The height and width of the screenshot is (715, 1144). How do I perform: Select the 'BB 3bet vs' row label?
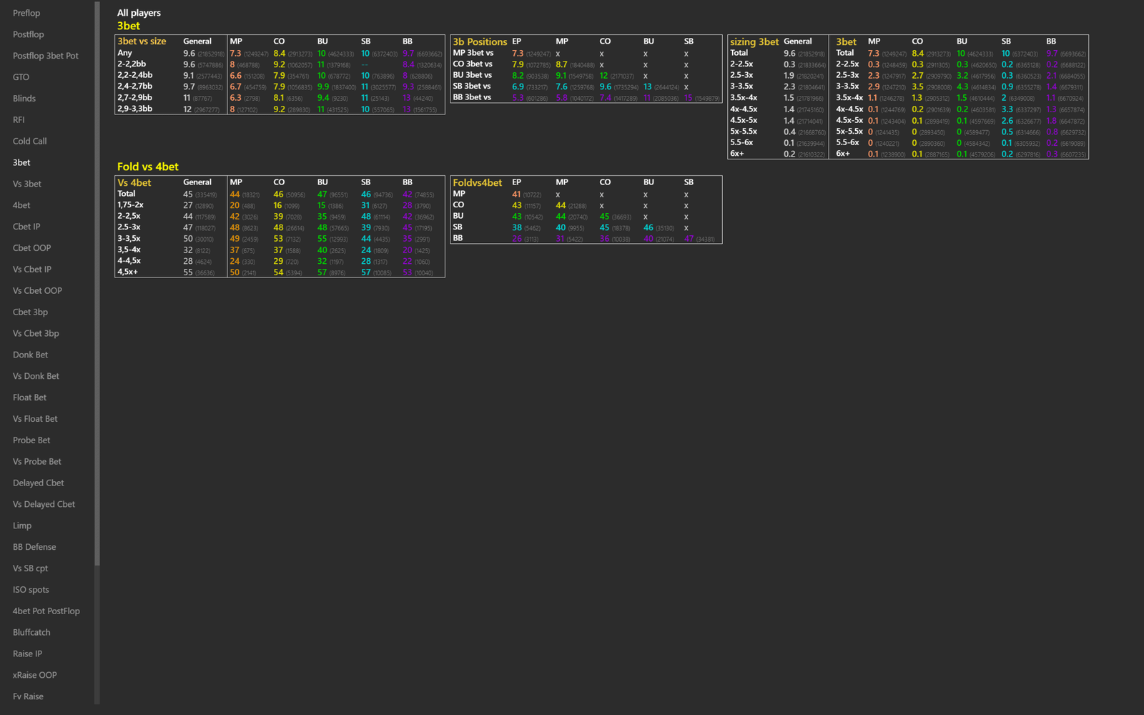(472, 97)
